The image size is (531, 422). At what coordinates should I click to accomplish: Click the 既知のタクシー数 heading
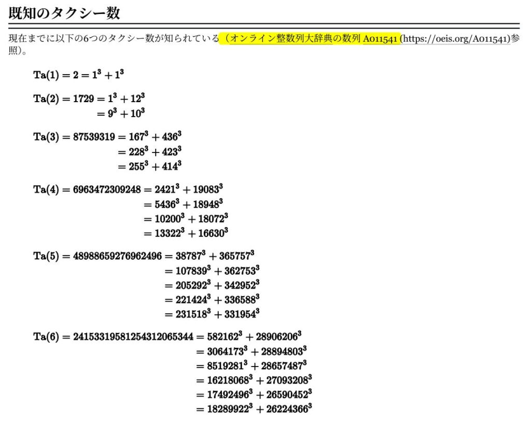coord(64,13)
